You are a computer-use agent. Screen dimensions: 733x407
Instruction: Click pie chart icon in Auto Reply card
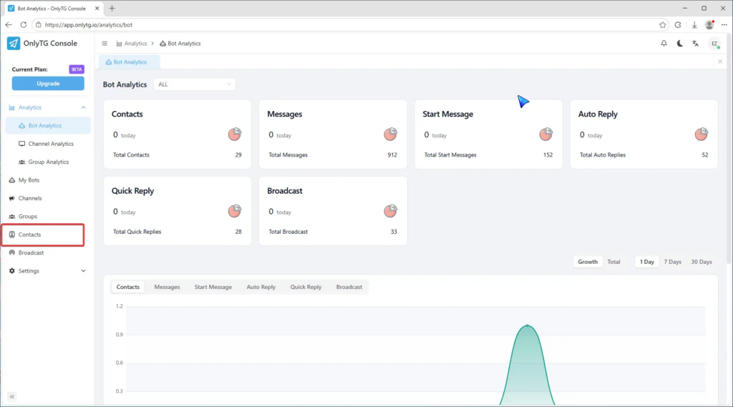coord(702,134)
